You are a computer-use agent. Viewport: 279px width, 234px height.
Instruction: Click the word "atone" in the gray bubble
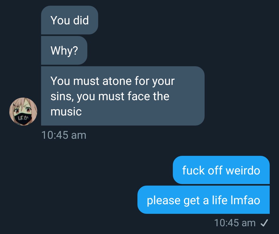pyautogui.click(x=117, y=81)
